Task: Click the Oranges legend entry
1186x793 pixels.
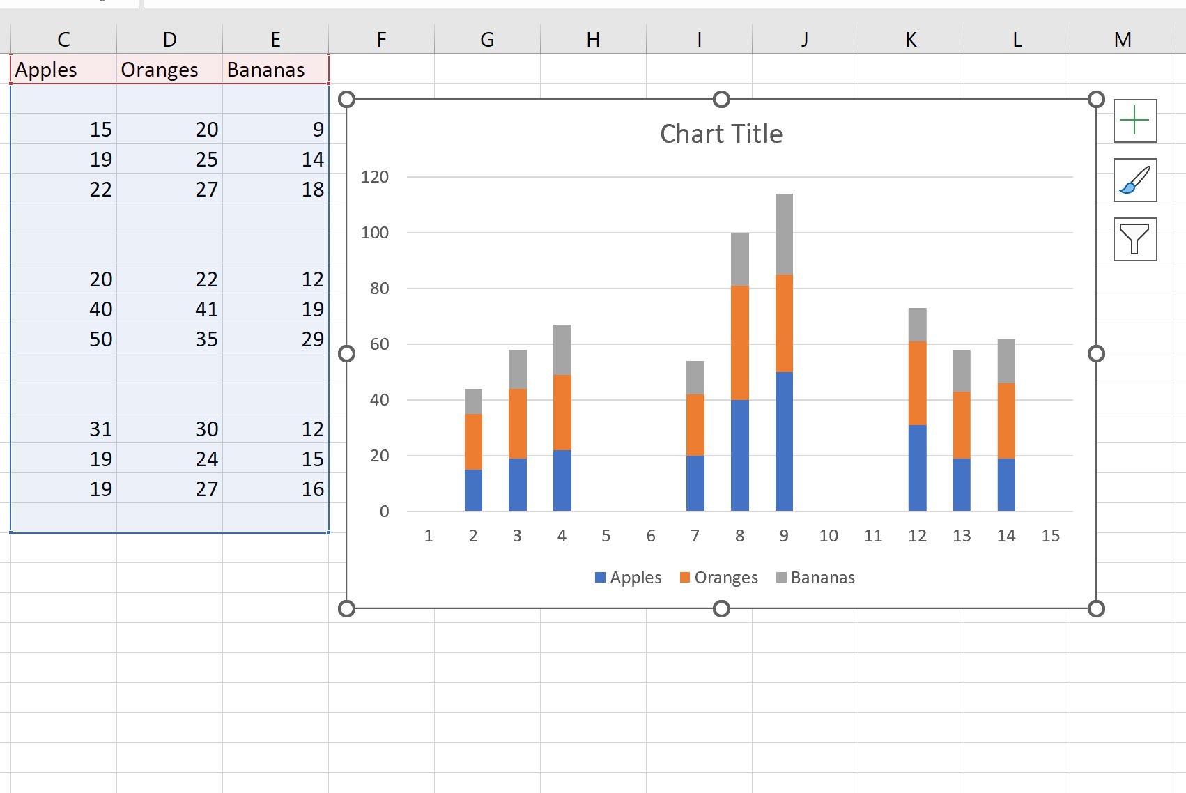Action: pyautogui.click(x=727, y=577)
